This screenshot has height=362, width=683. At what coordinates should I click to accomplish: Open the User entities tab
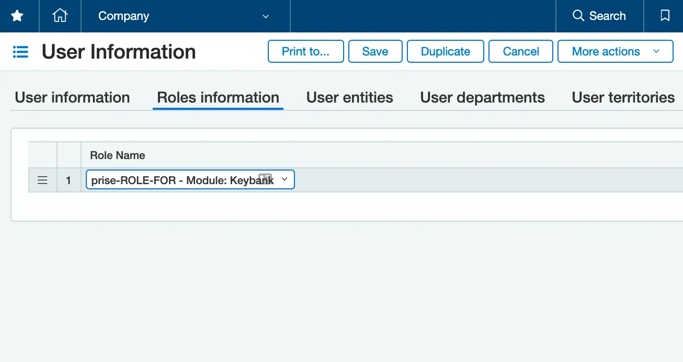pyautogui.click(x=349, y=97)
